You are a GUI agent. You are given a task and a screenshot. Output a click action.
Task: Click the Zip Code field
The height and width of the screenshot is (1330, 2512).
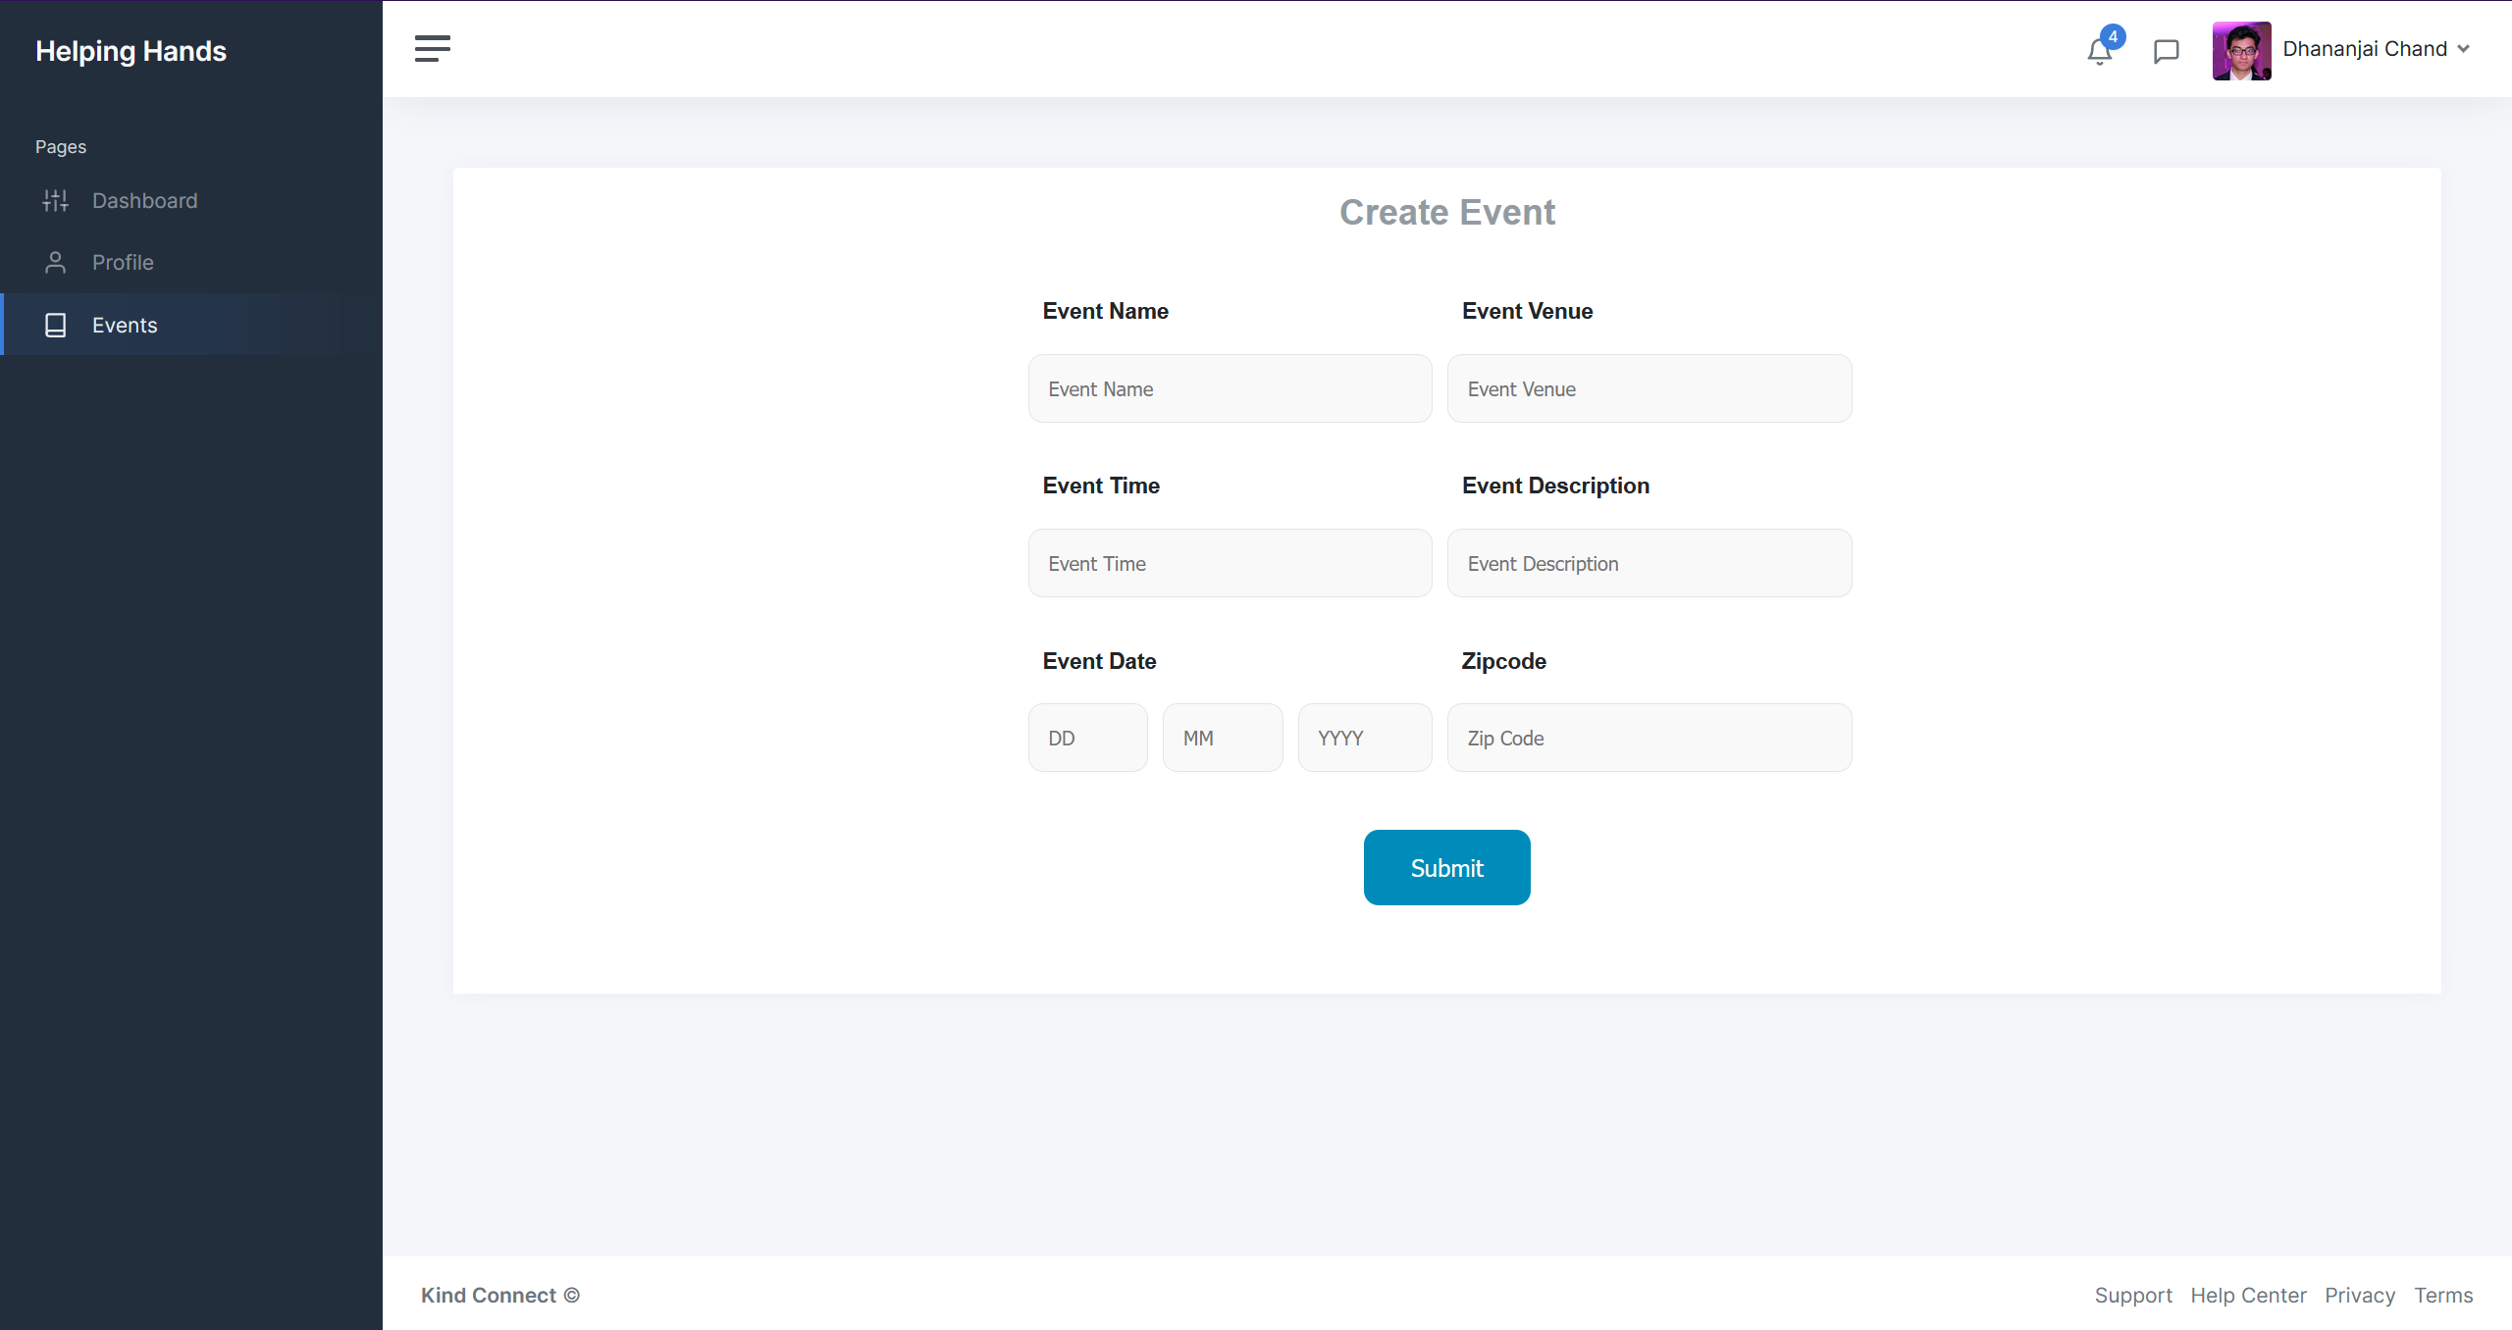pyautogui.click(x=1649, y=738)
